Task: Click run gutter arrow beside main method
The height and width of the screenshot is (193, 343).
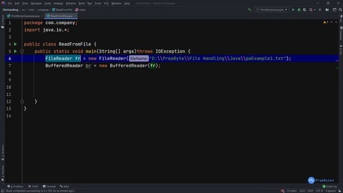Action: [16, 51]
